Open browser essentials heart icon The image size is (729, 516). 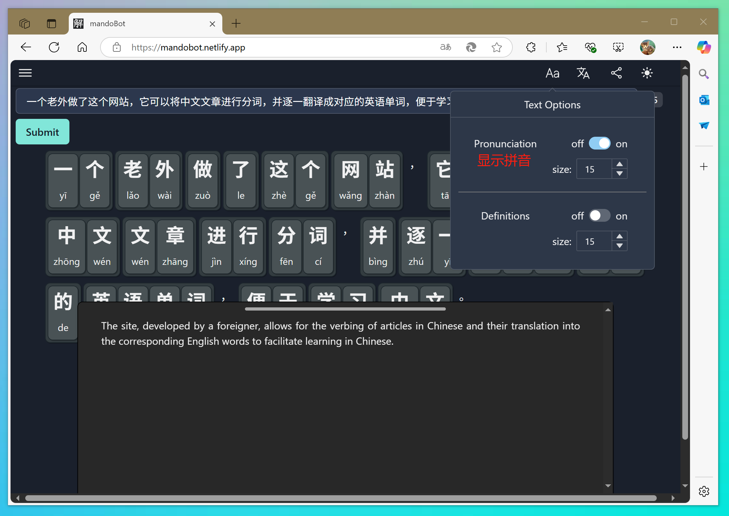click(x=590, y=47)
